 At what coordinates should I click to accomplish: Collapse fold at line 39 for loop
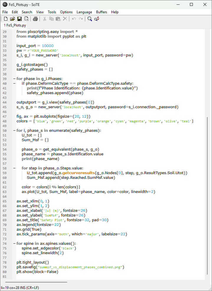coord(14,79)
